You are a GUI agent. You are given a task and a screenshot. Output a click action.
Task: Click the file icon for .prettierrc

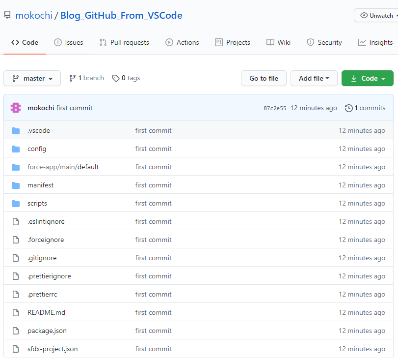point(16,294)
